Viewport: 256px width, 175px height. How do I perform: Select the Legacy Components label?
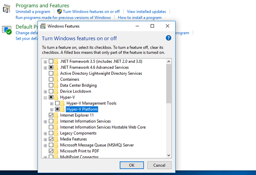click(x=78, y=133)
